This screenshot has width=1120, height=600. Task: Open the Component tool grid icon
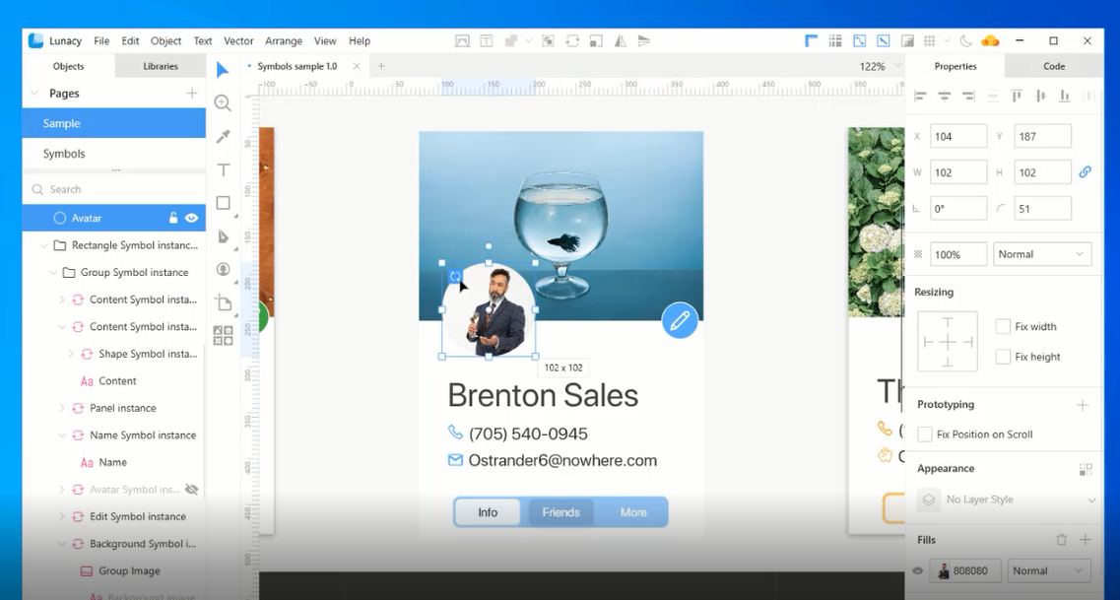(x=223, y=335)
